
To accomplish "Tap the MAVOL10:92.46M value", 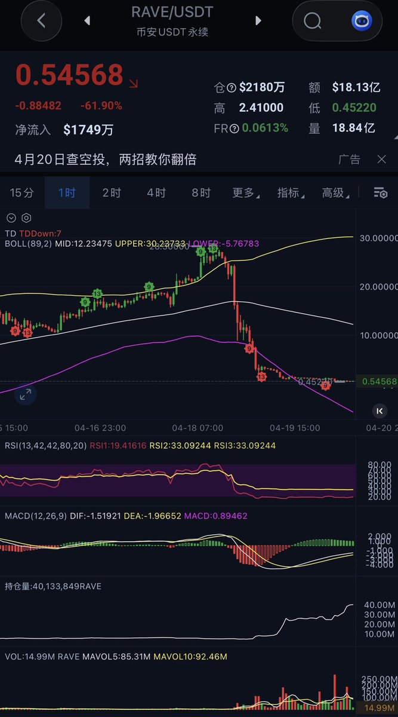I will [x=190, y=657].
